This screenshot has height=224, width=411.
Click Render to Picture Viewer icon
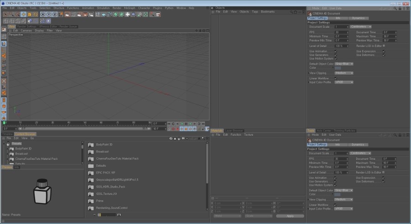(x=85, y=15)
